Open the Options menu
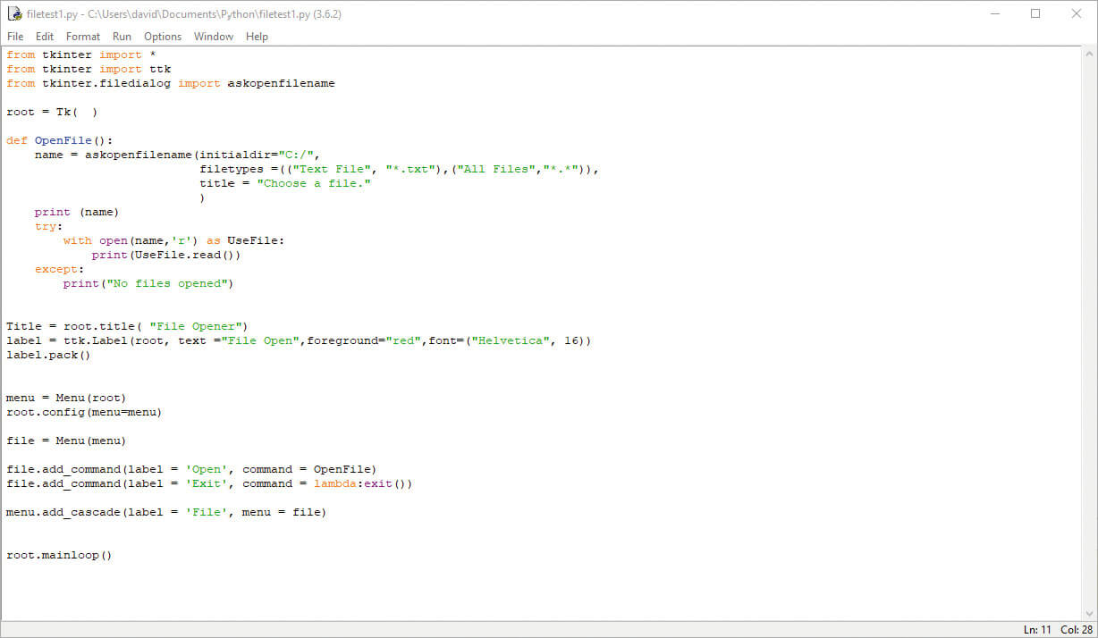This screenshot has height=638, width=1098. (162, 37)
